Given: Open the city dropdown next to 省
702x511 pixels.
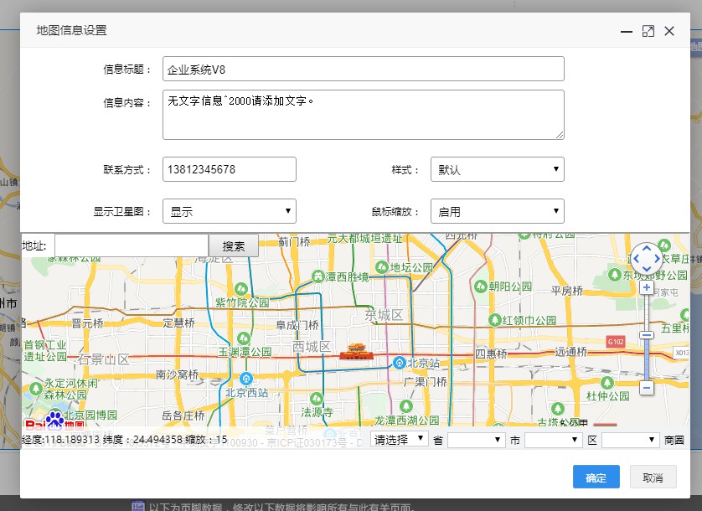Looking at the screenshot, I should coord(477,441).
